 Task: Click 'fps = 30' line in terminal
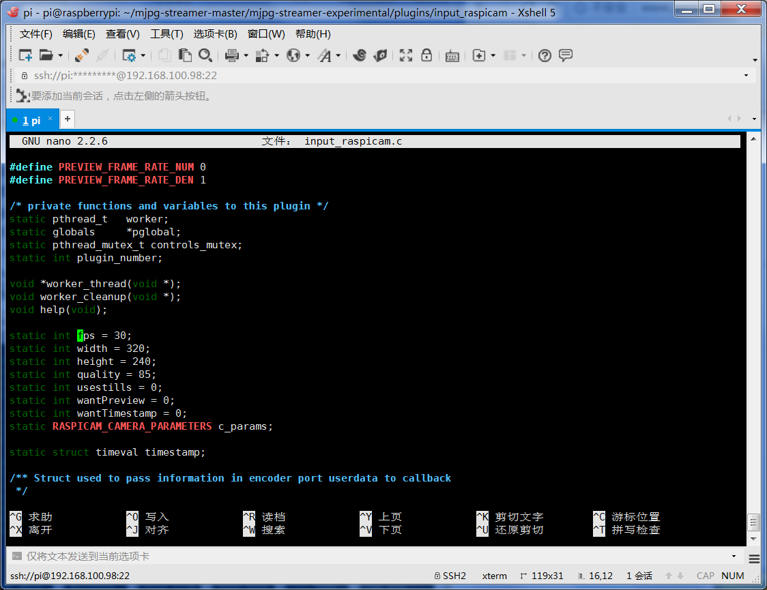pos(70,336)
